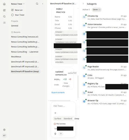This screenshot has width=129, height=140.
Task: Click the vertical scrollbar in chat panel
Action: coord(78,87)
